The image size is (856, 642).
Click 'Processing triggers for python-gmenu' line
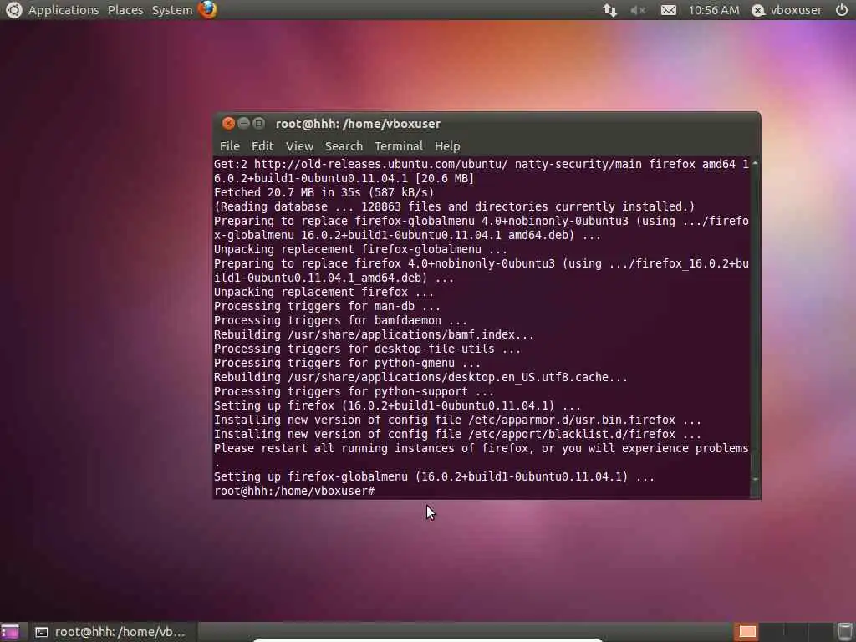347,363
